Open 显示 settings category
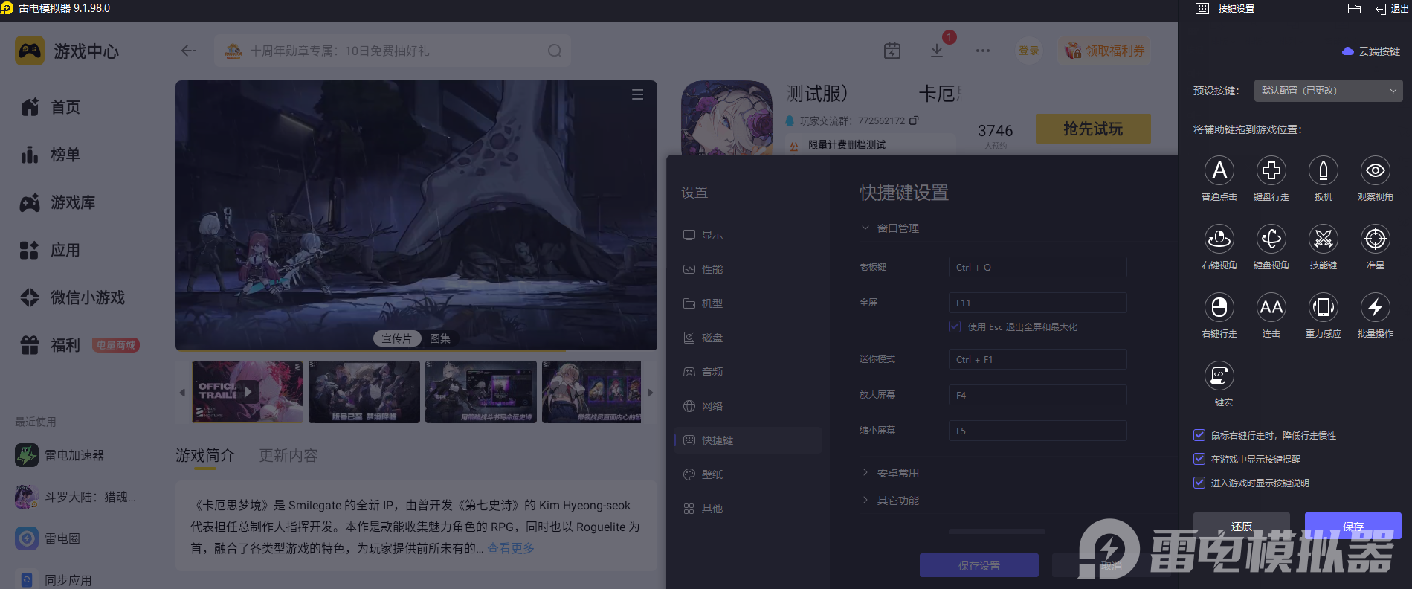 (703, 235)
